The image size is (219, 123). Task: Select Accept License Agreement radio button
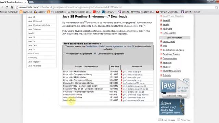point(64,54)
